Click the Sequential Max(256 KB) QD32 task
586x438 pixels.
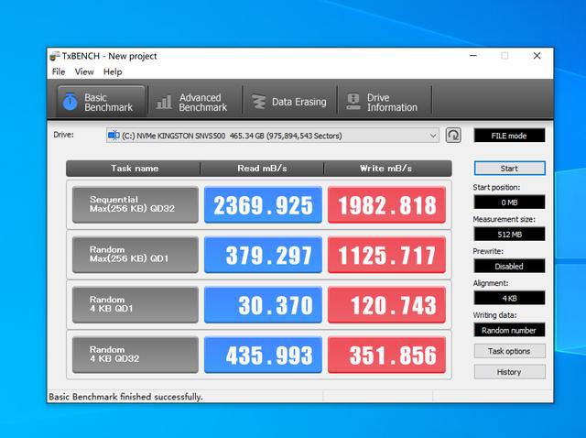point(136,204)
